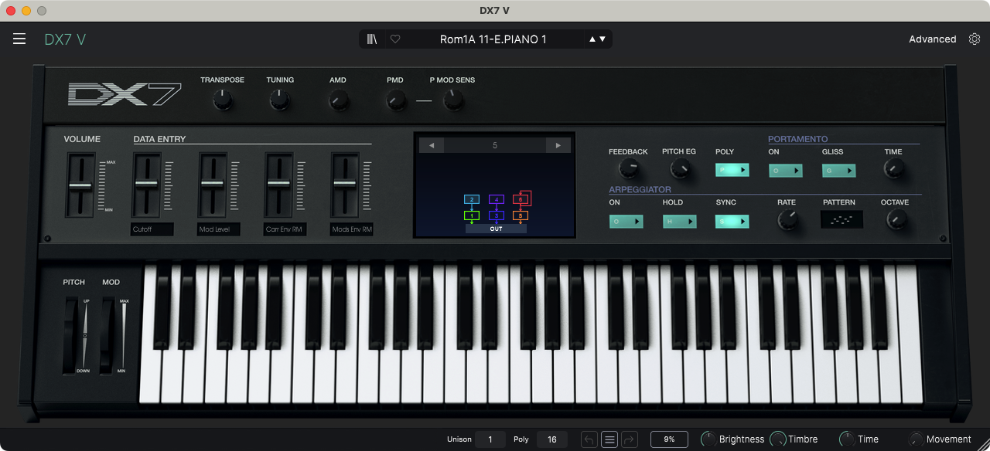Click the Feedback knob

click(x=628, y=169)
